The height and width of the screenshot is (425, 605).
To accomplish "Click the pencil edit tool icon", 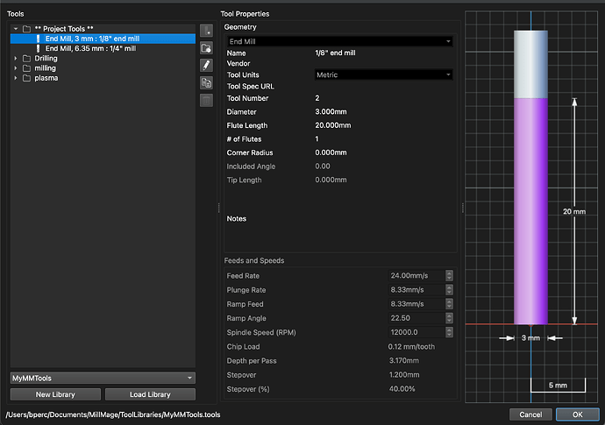I will coord(206,65).
